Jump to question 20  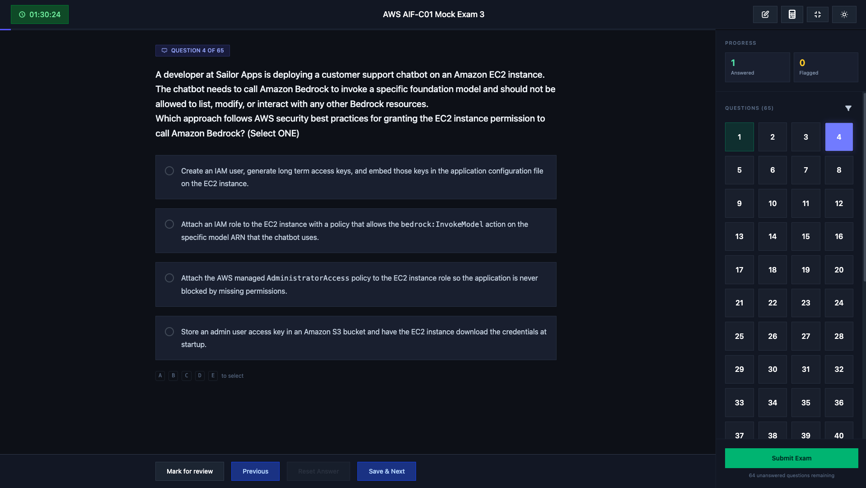pos(839,270)
